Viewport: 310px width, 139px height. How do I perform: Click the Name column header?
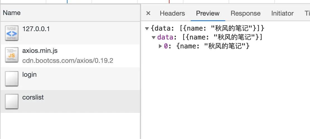[x=70, y=13]
